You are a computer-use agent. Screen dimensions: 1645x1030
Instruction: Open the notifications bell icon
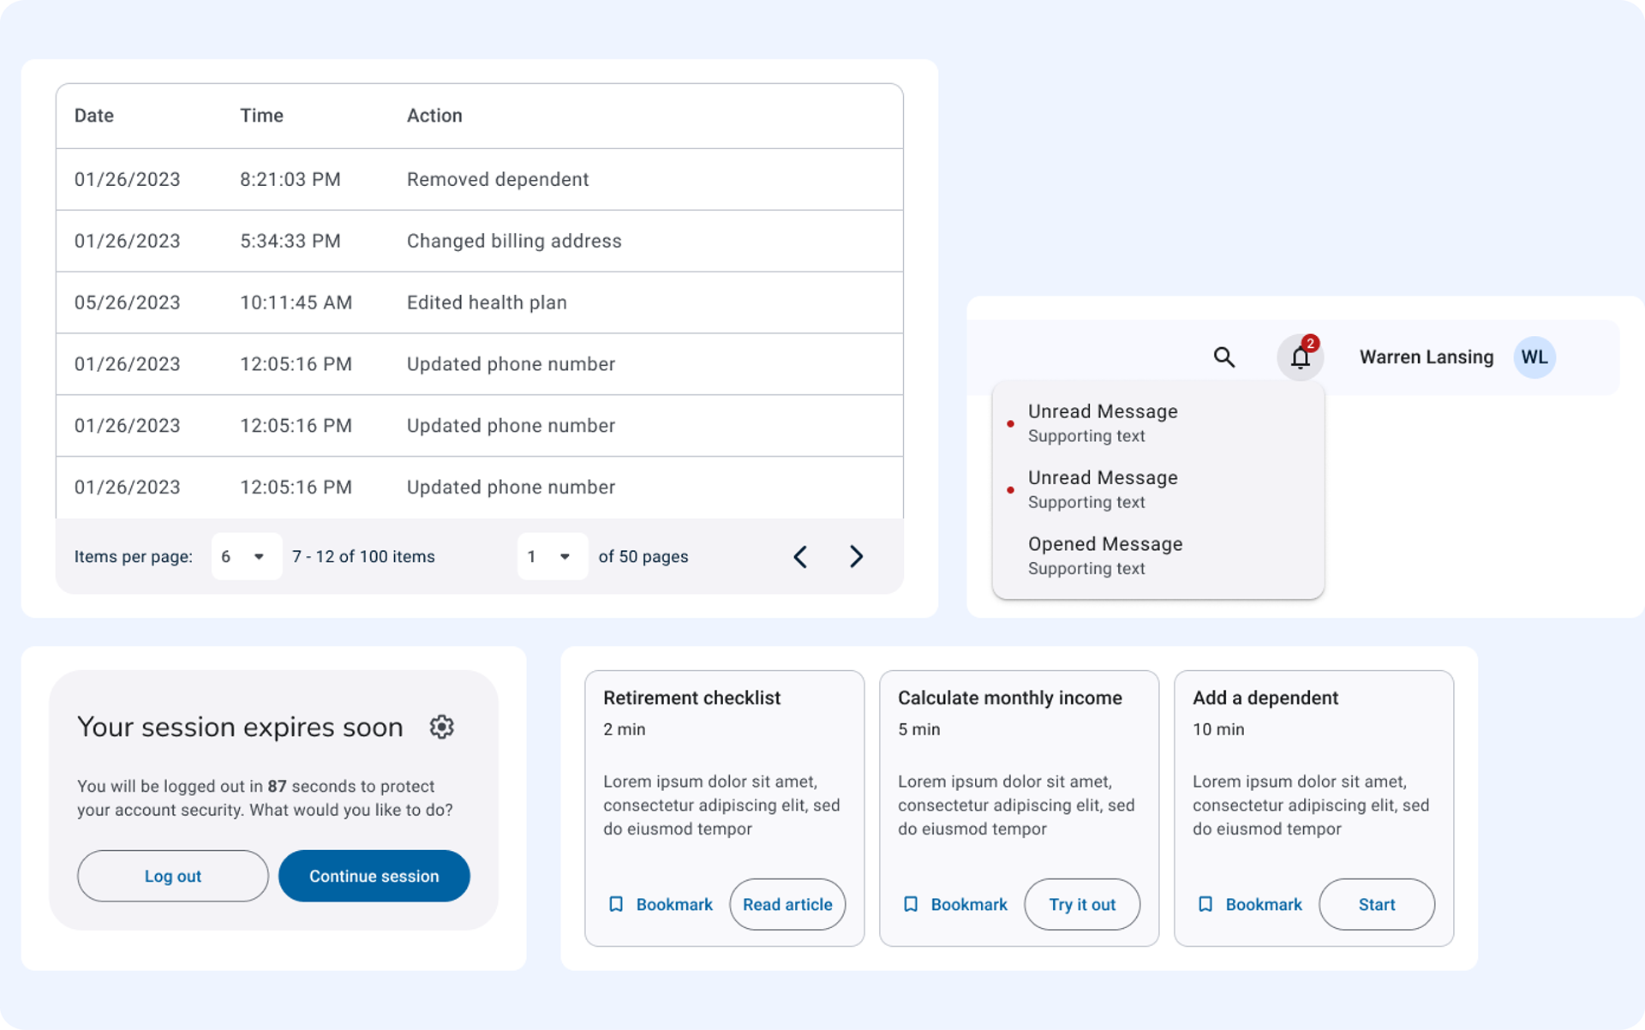coord(1300,357)
